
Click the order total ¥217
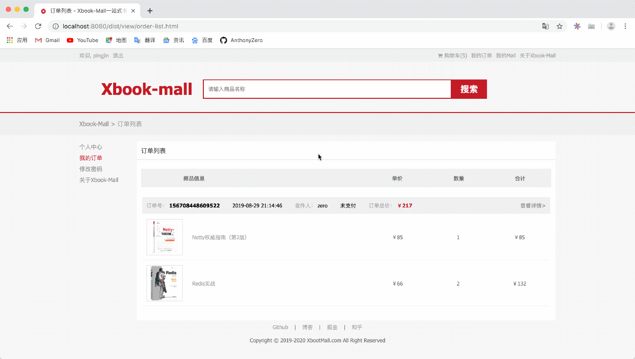coord(405,206)
